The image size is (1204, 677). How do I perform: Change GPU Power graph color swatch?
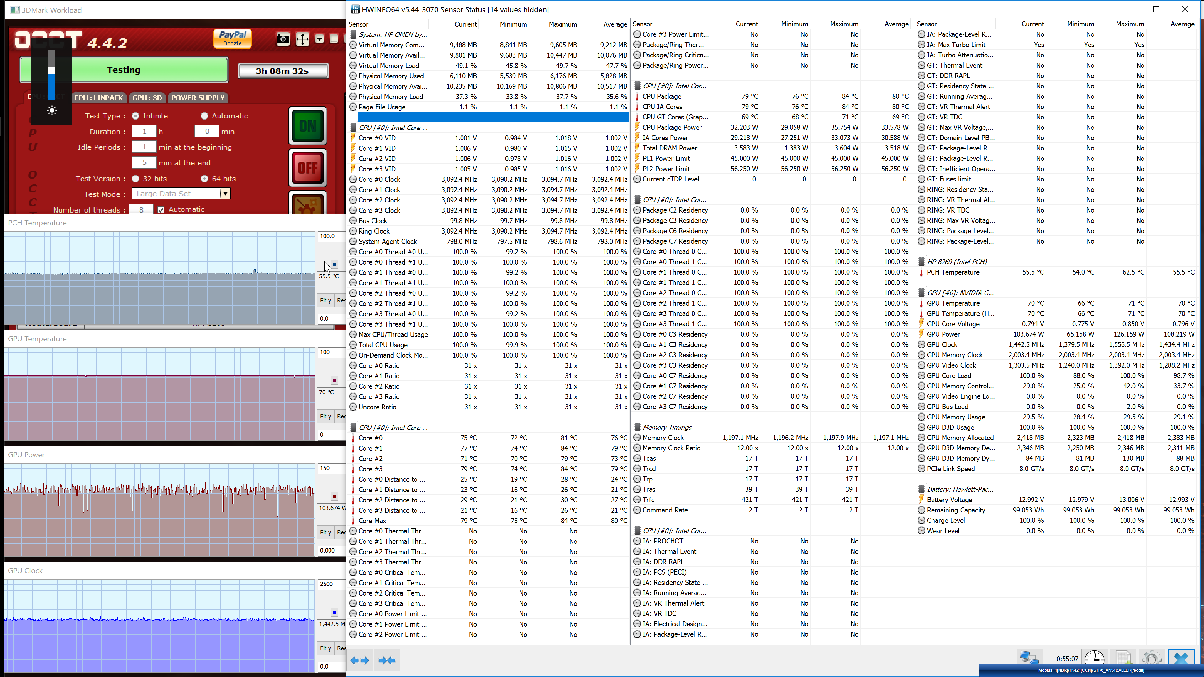335,496
